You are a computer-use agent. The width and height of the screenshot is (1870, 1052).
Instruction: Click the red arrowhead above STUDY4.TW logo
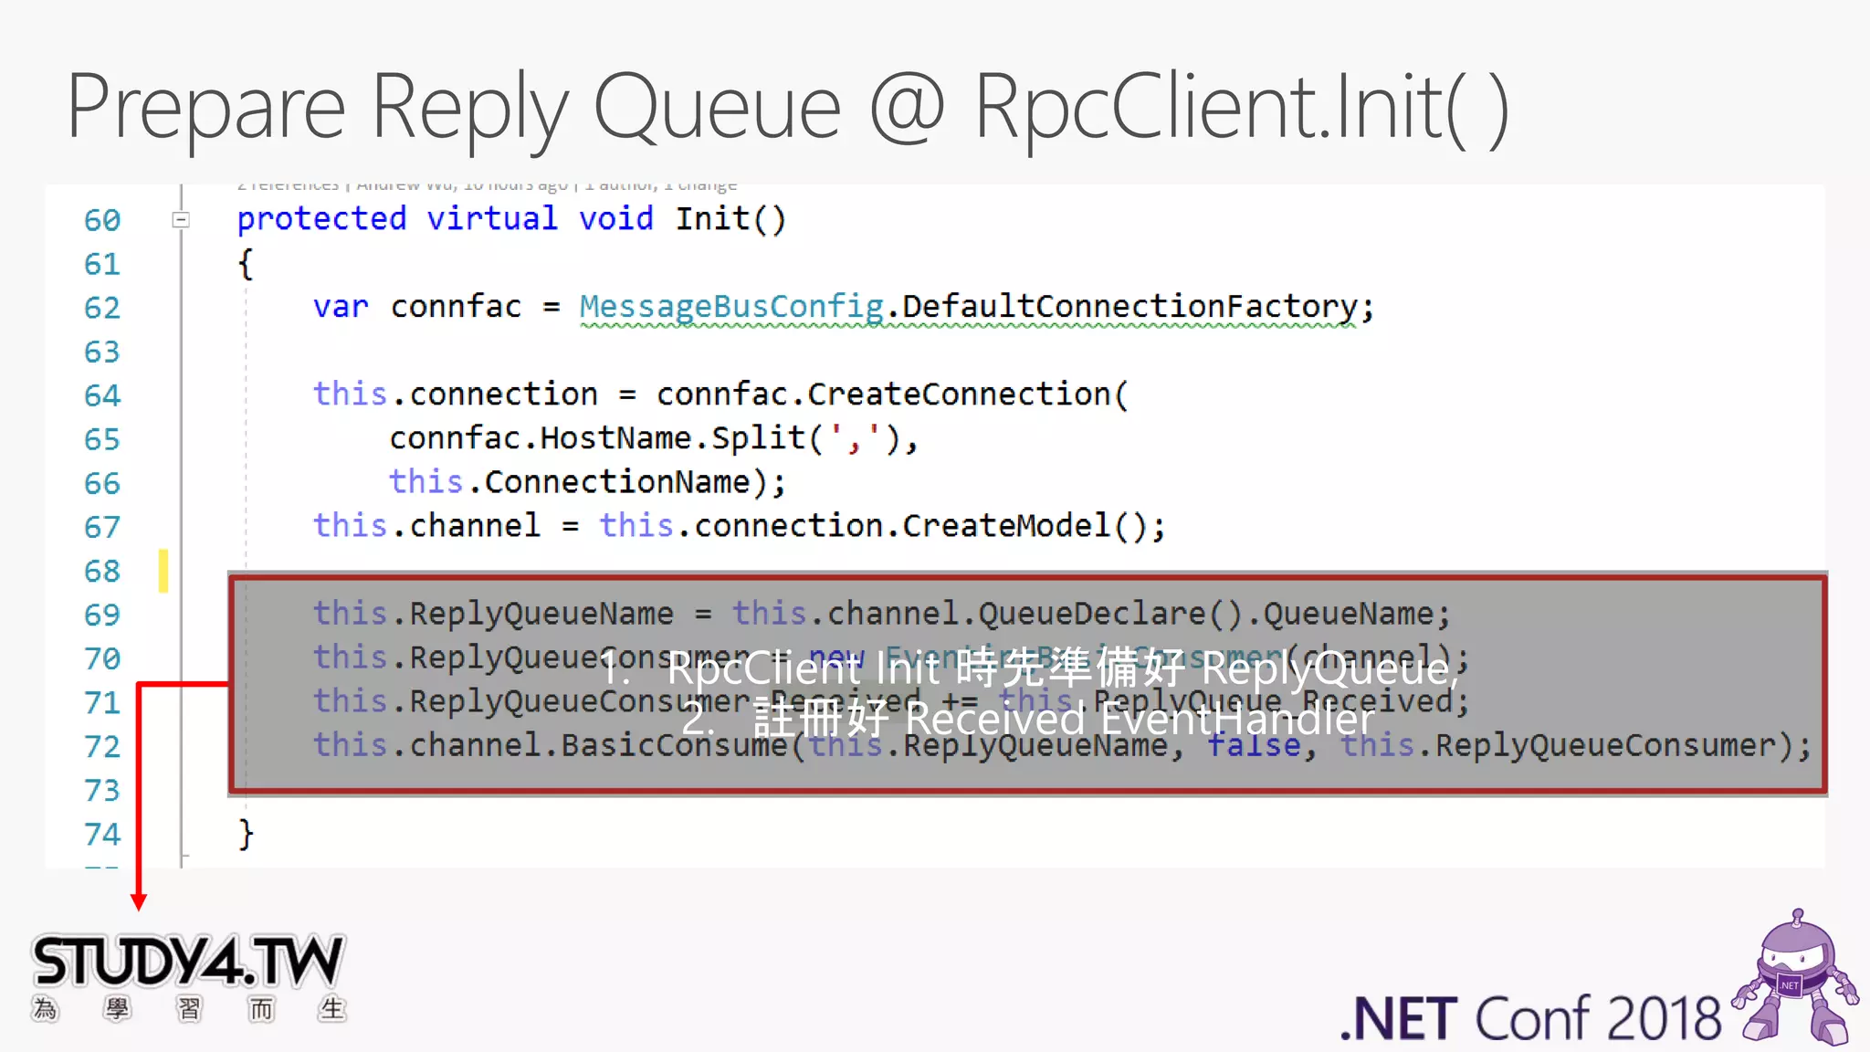click(139, 901)
